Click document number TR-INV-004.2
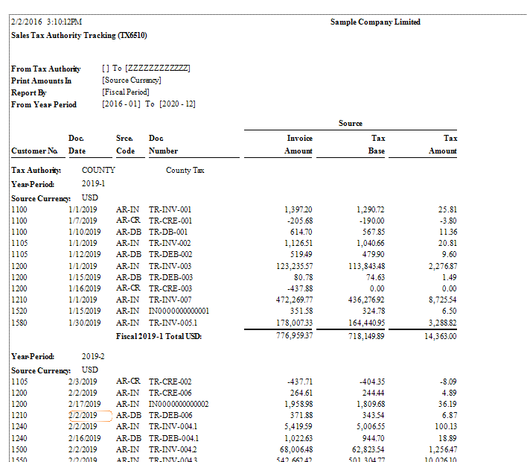This screenshot has height=462, width=527. (x=173, y=449)
